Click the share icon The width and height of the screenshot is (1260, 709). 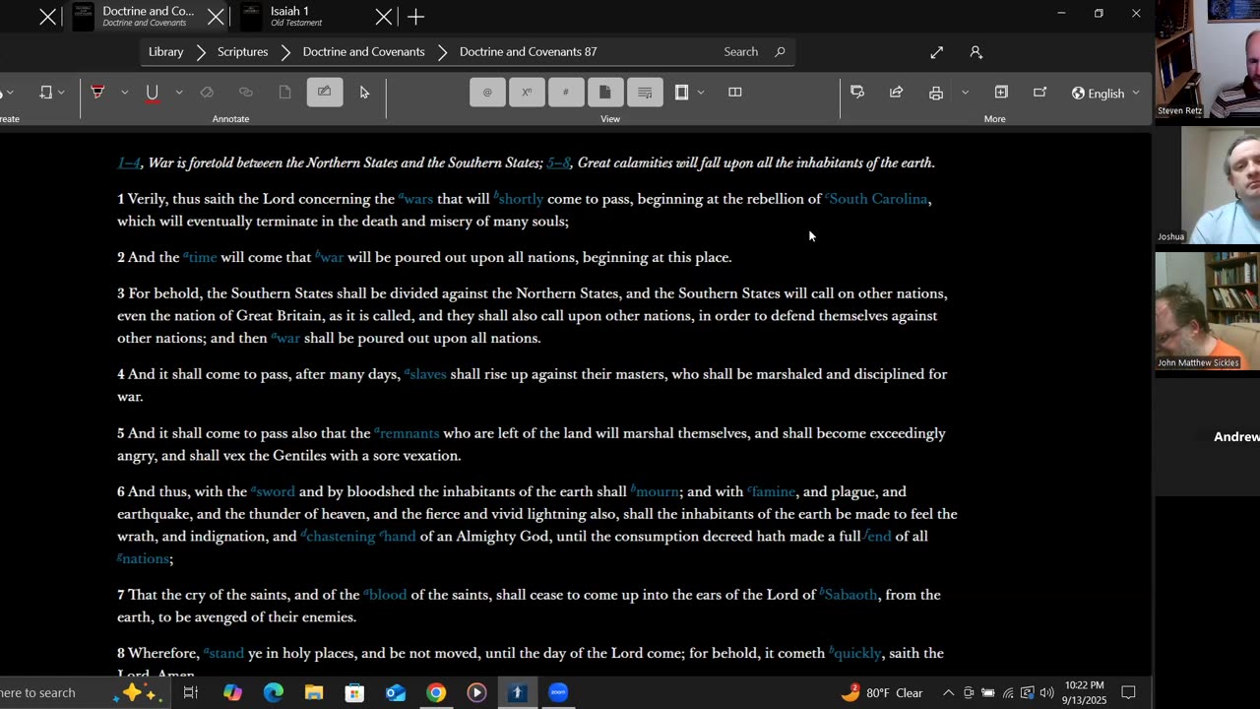[896, 93]
